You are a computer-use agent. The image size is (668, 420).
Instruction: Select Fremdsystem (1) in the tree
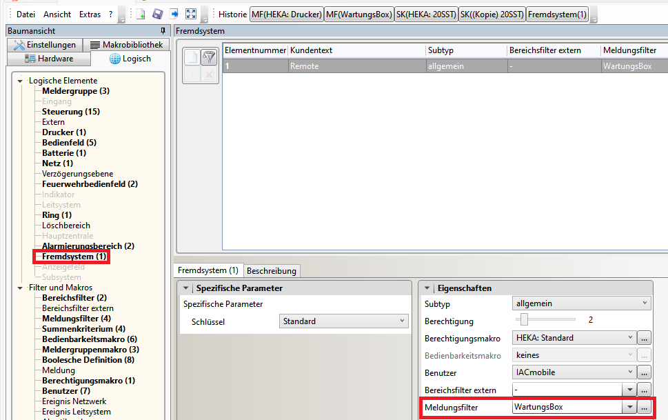[74, 257]
